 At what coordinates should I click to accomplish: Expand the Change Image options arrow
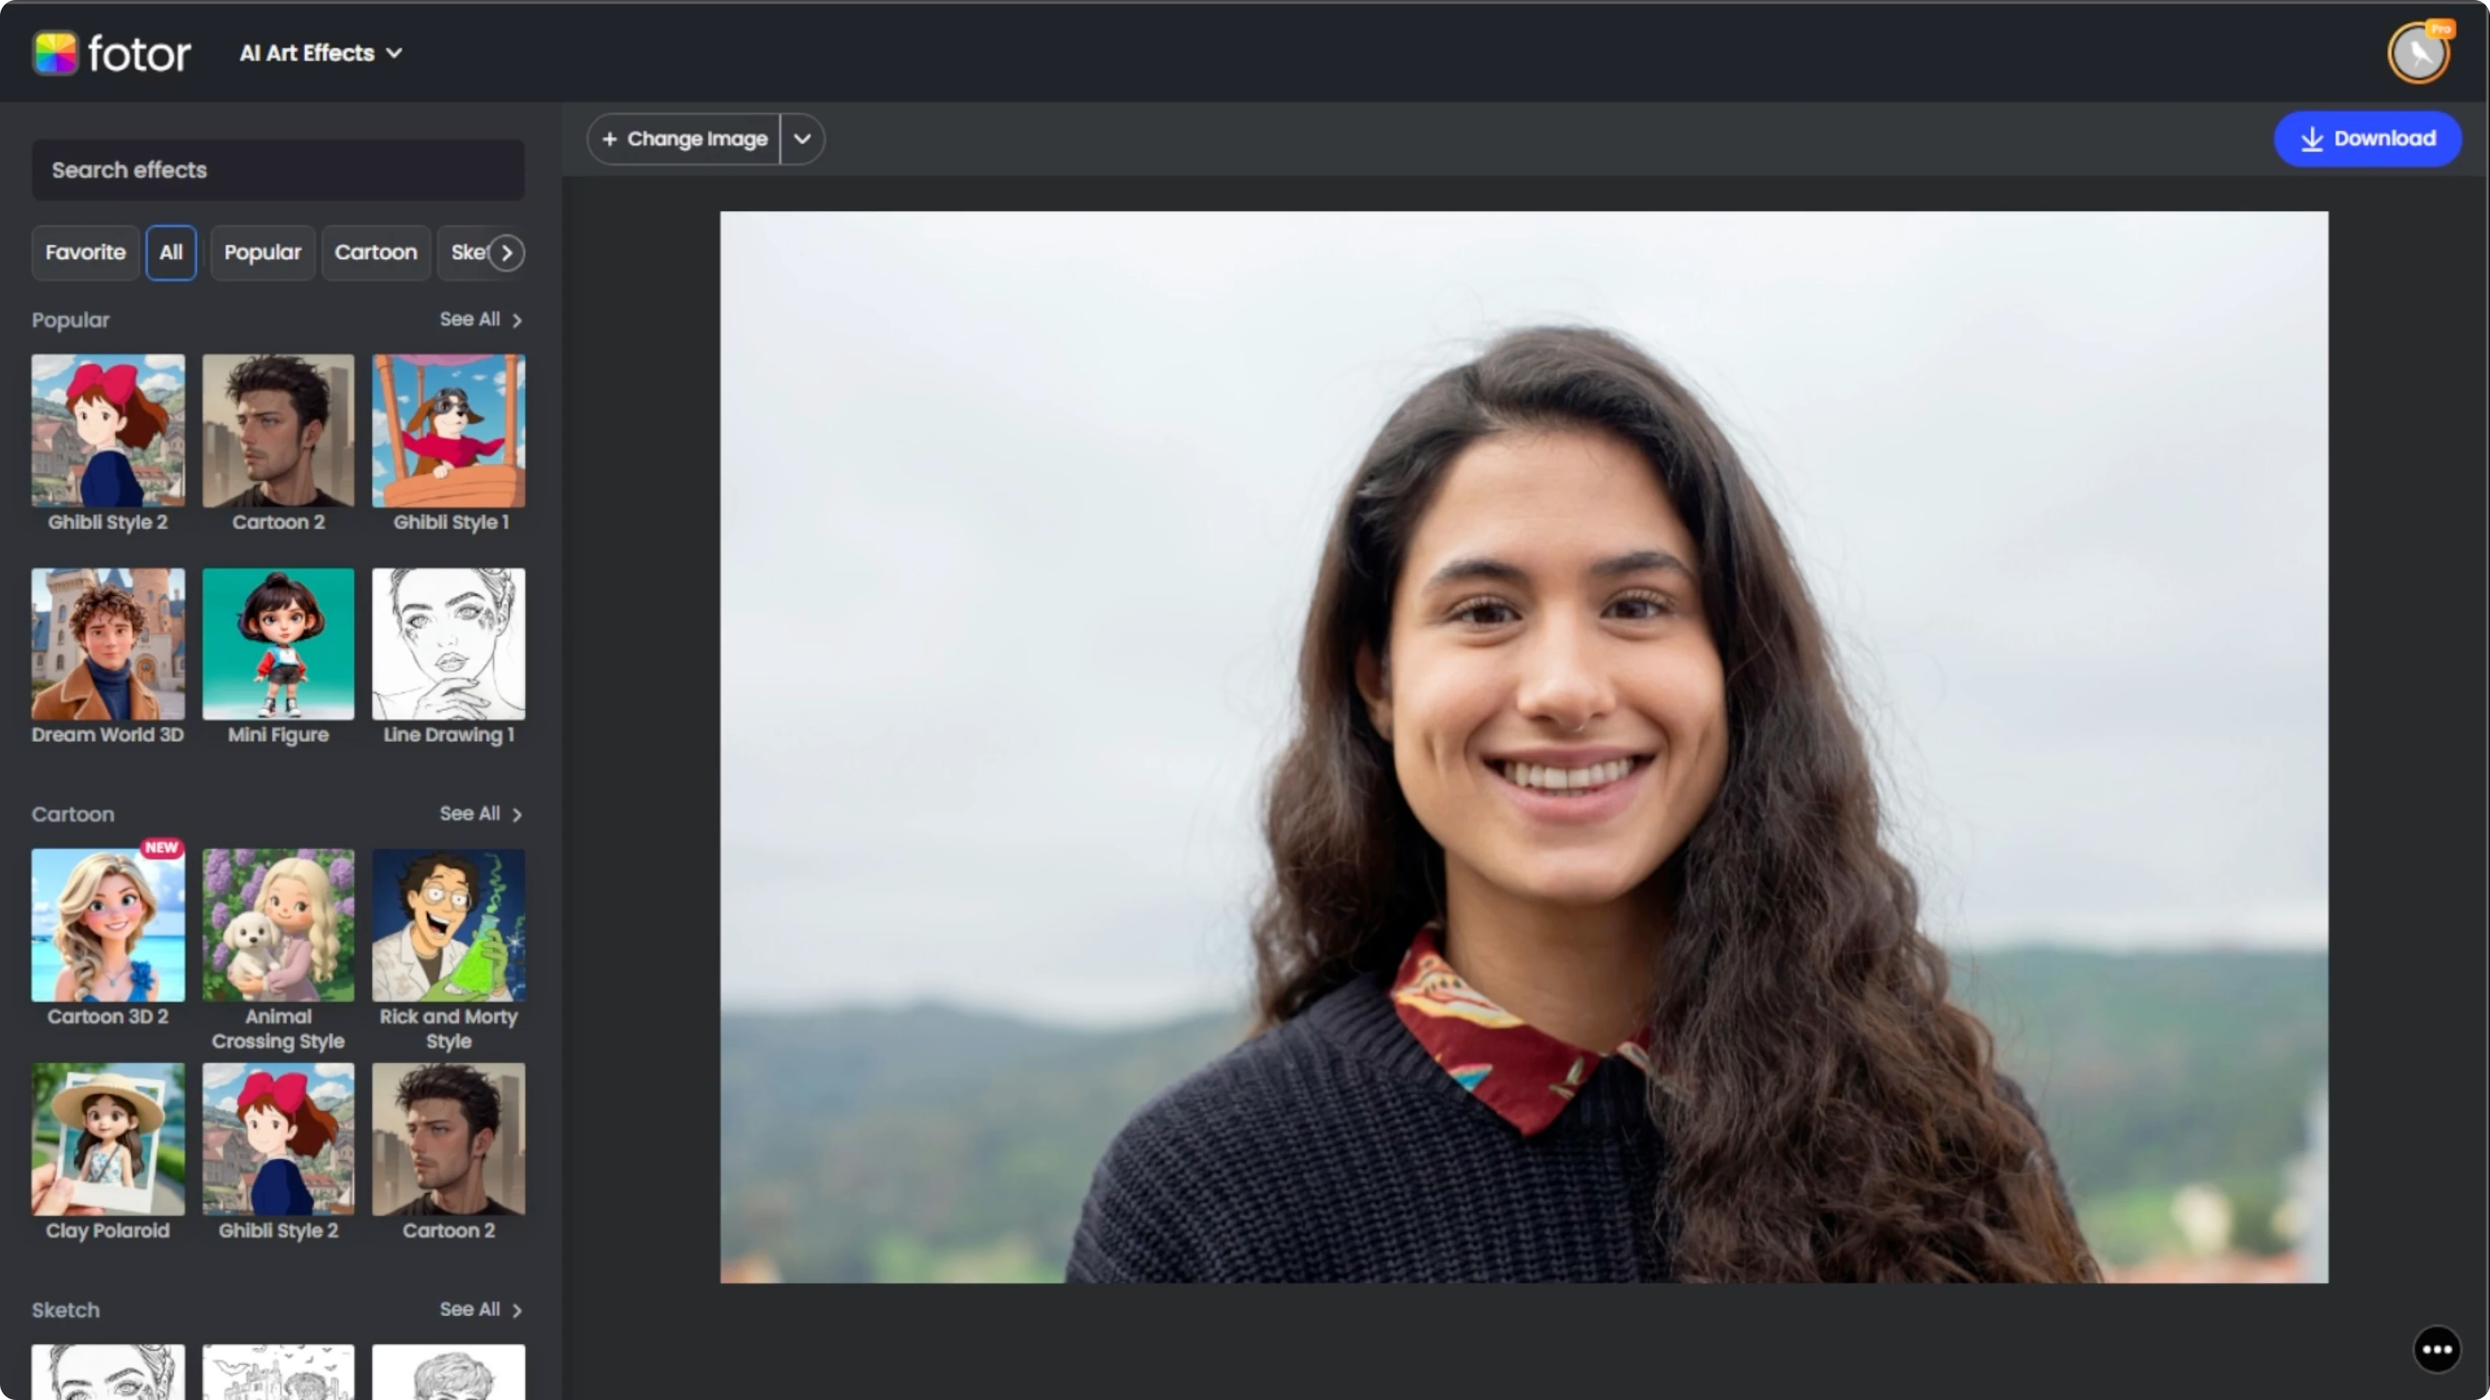[x=802, y=139]
